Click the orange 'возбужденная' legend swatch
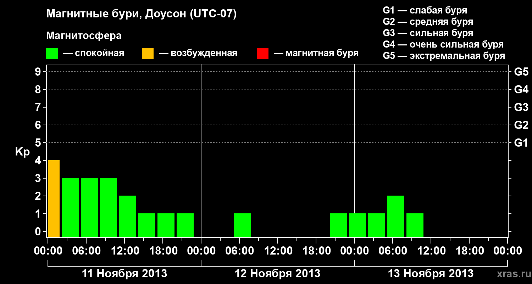The height and width of the screenshot is (284, 532). coord(148,54)
